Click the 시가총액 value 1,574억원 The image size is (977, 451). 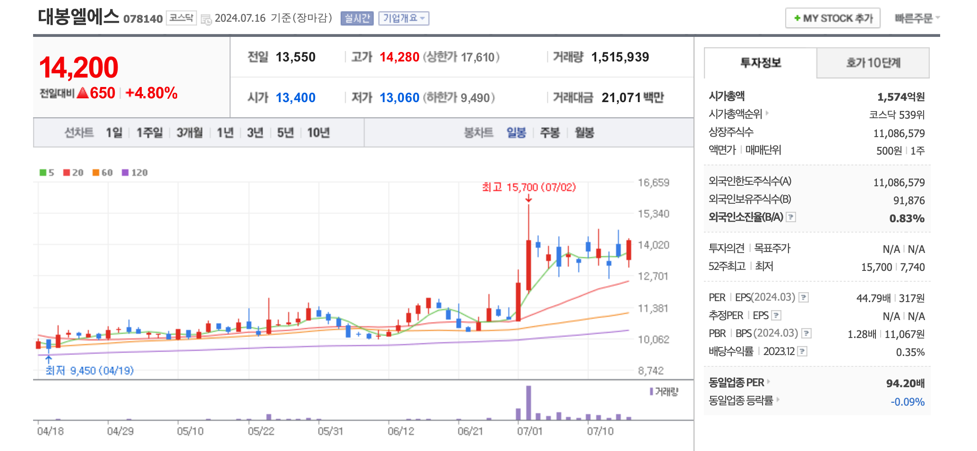tap(901, 97)
